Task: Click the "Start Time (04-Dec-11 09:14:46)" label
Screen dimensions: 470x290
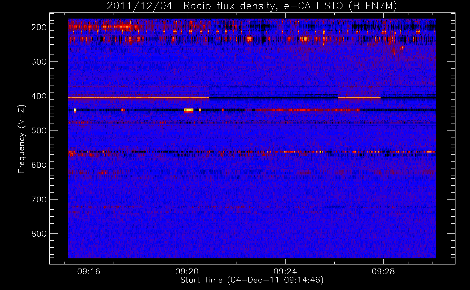Action: click(x=252, y=280)
